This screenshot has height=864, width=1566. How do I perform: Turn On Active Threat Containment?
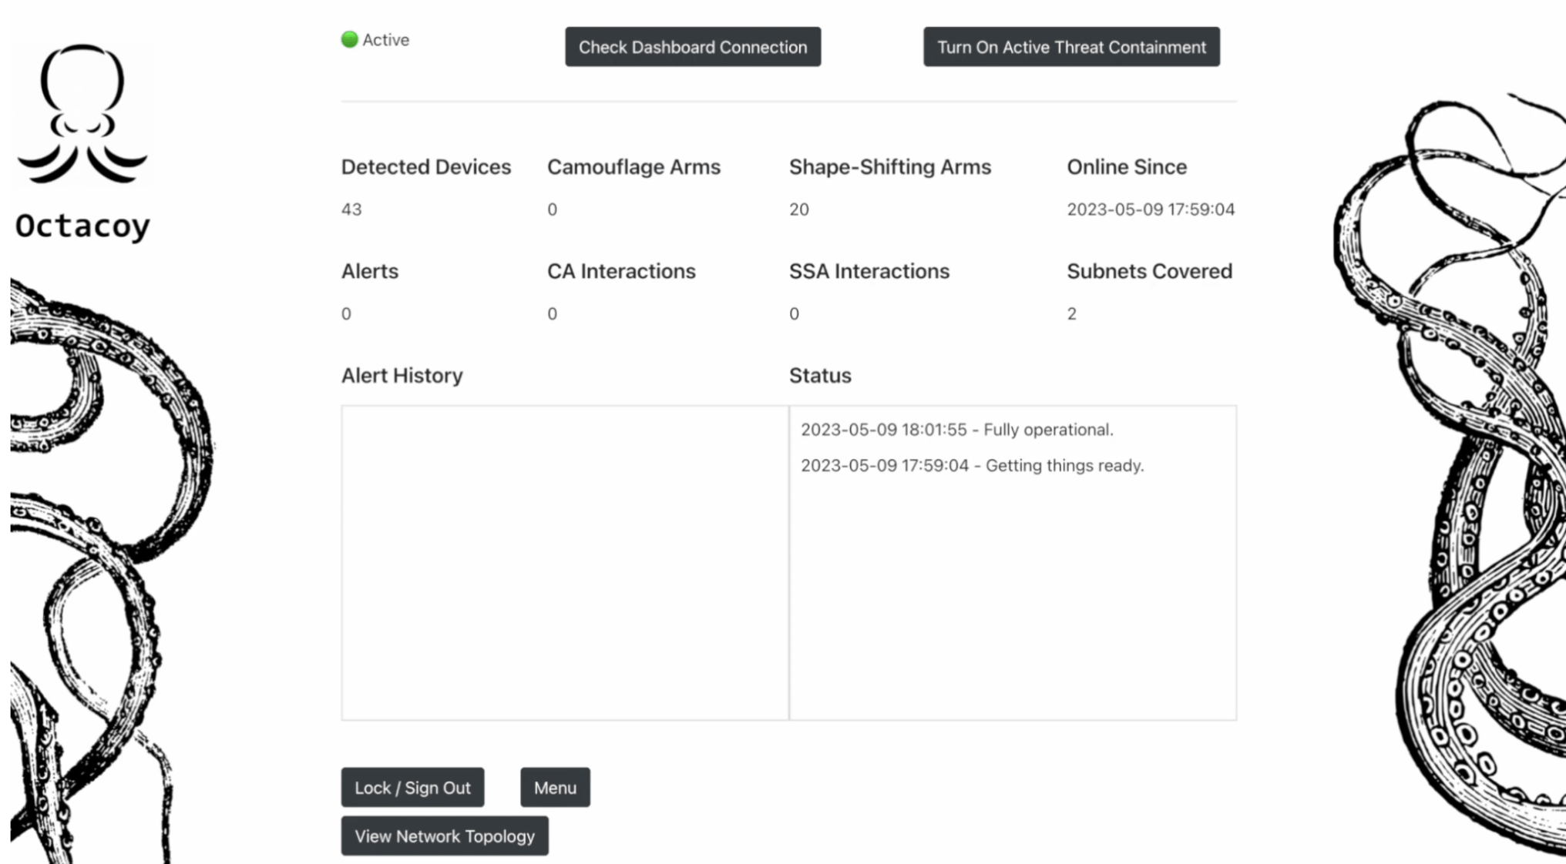point(1071,46)
